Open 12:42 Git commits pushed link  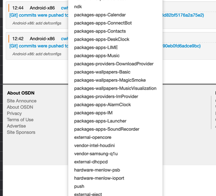[39, 46]
